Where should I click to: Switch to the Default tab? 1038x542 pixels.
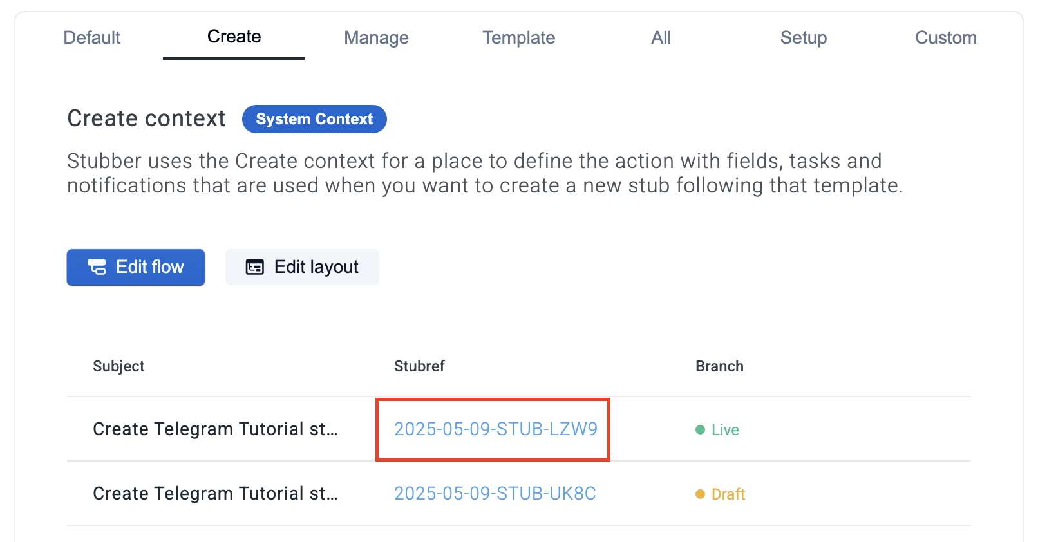[x=92, y=37]
